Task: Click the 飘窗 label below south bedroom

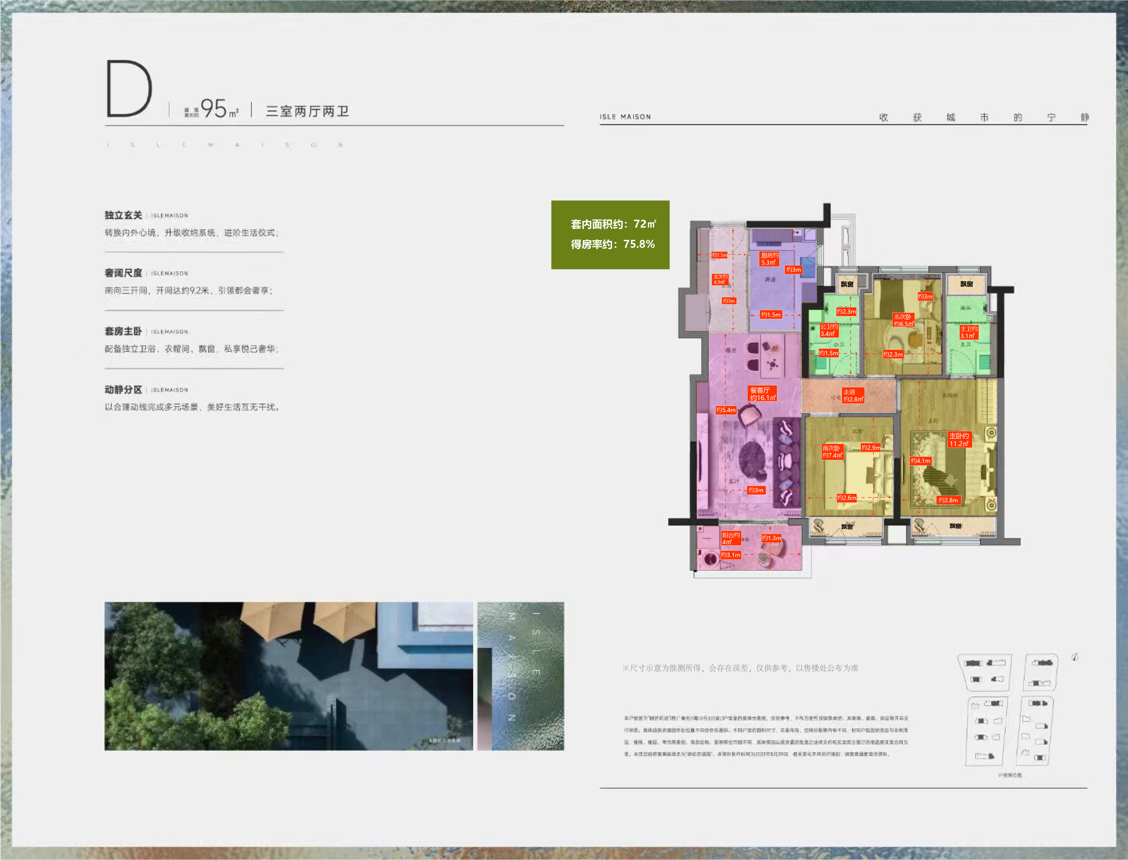Action: point(847,526)
